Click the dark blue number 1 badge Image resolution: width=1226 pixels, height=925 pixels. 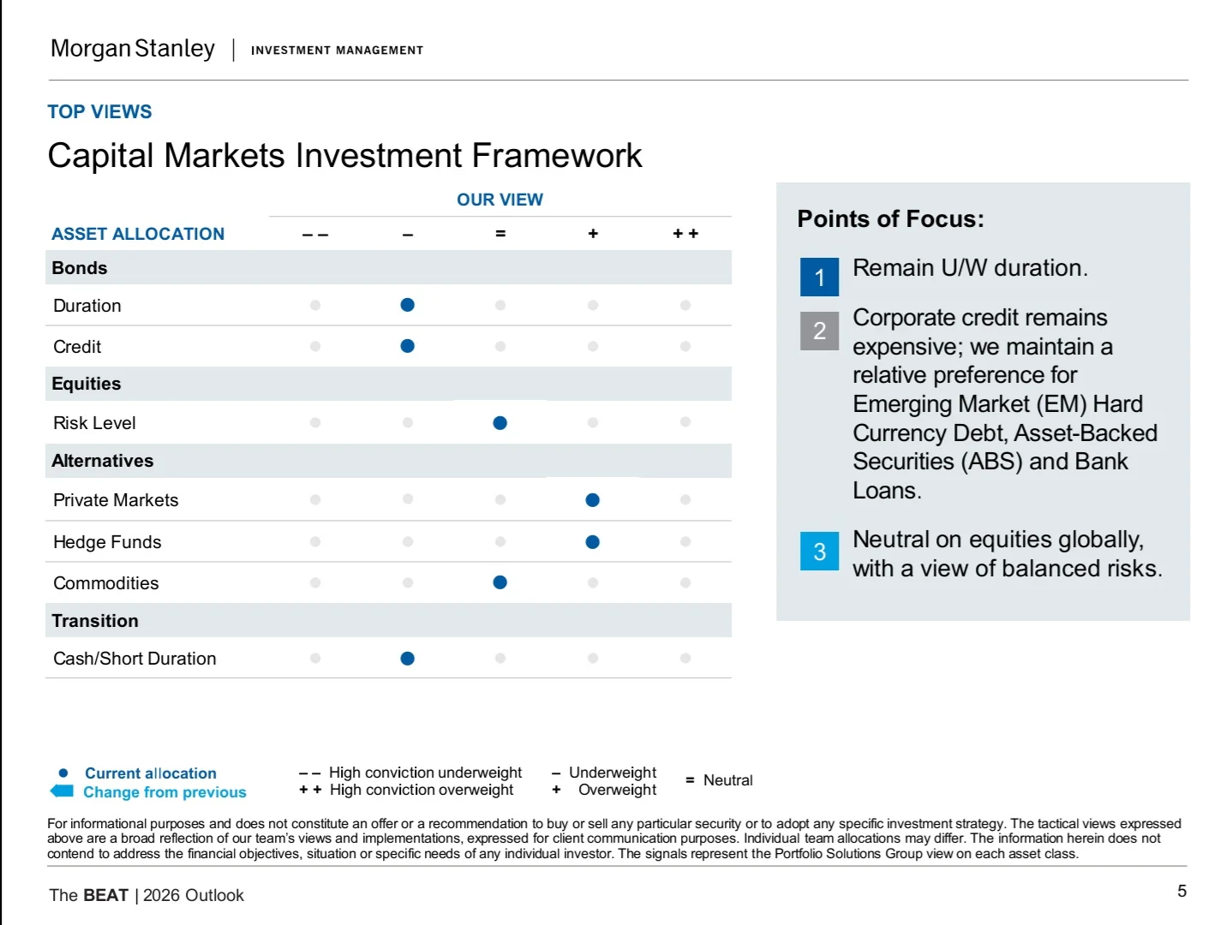(x=819, y=277)
